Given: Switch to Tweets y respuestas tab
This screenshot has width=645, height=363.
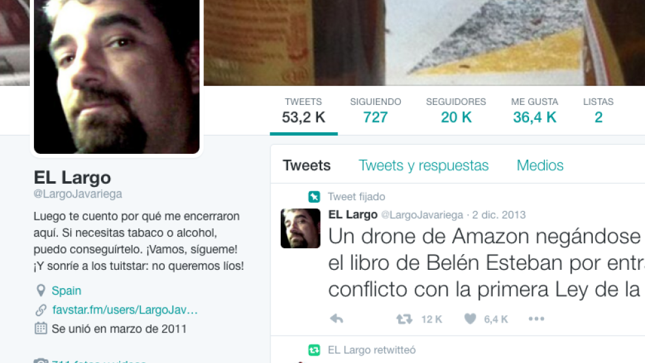Looking at the screenshot, I should [x=423, y=166].
